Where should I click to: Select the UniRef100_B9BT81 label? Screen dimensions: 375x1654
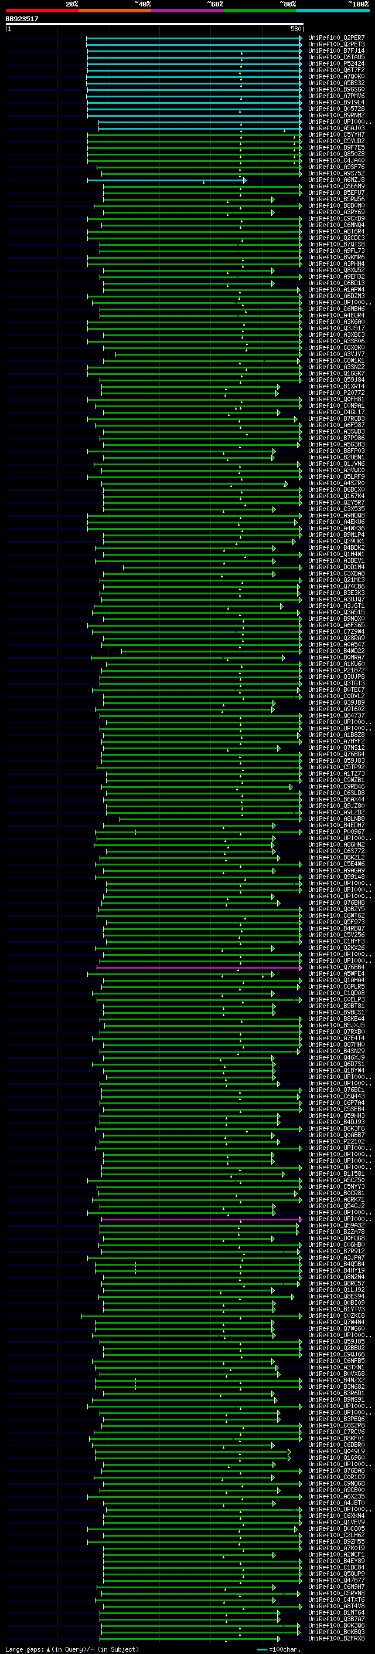pyautogui.click(x=336, y=1006)
